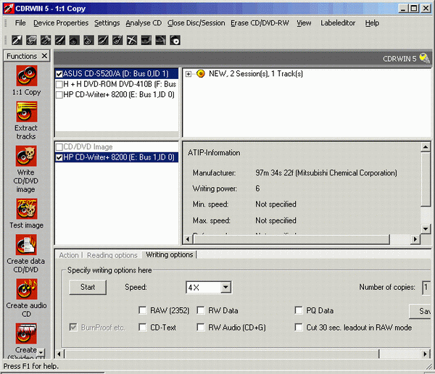
Task: Click the toolbar icon with white X cross
Action: tap(132, 41)
